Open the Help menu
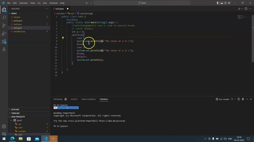The image size is (254, 142). point(62,3)
